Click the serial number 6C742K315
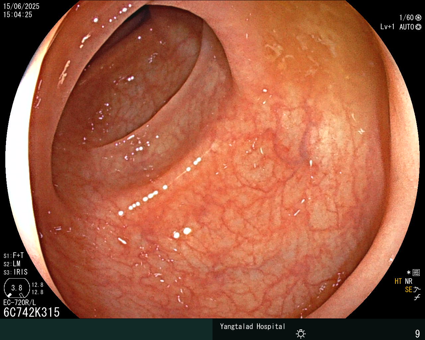Image resolution: width=425 pixels, height=340 pixels. coord(32,312)
